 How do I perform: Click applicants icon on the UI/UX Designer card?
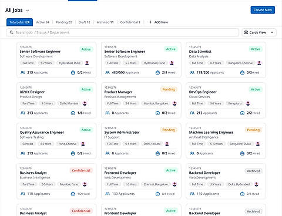[23, 113]
